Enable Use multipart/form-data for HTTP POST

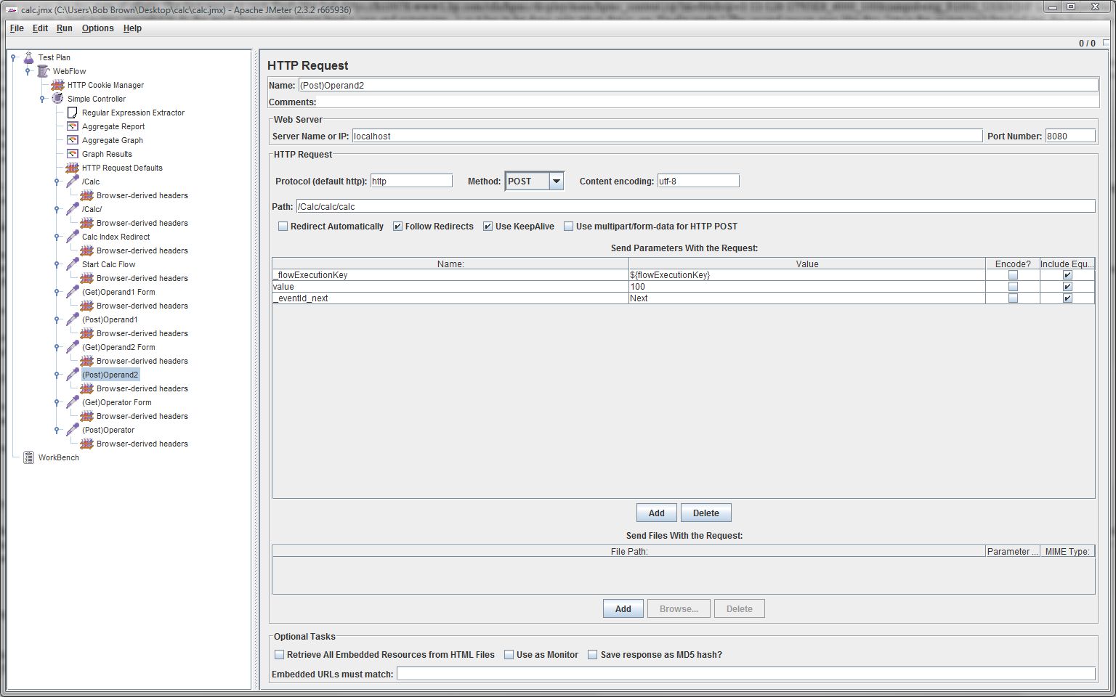pyautogui.click(x=569, y=227)
